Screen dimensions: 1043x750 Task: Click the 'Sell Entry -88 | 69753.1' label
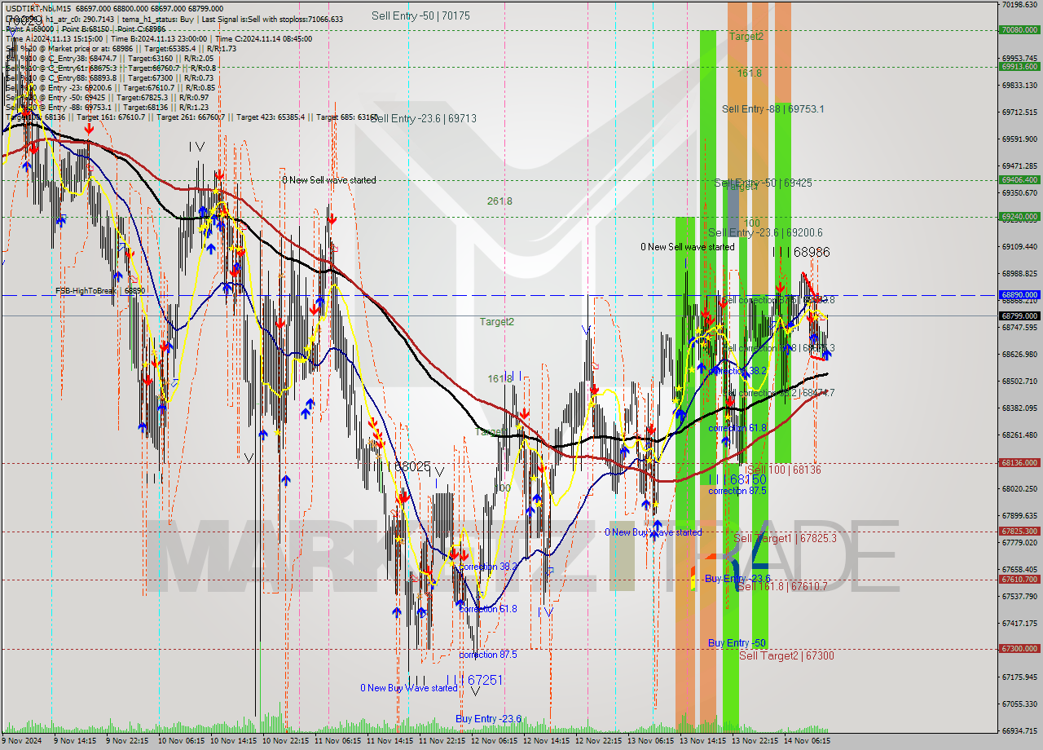772,108
